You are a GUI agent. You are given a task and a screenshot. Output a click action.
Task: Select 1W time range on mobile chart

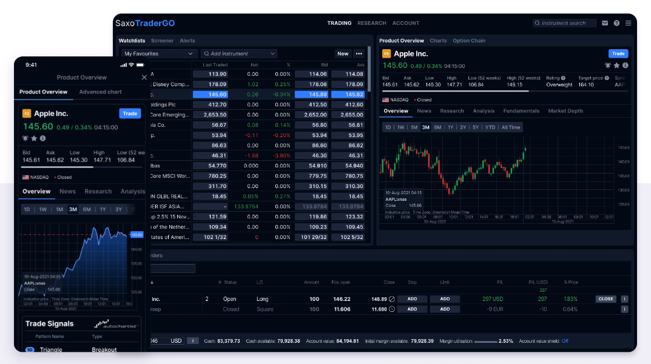(43, 209)
